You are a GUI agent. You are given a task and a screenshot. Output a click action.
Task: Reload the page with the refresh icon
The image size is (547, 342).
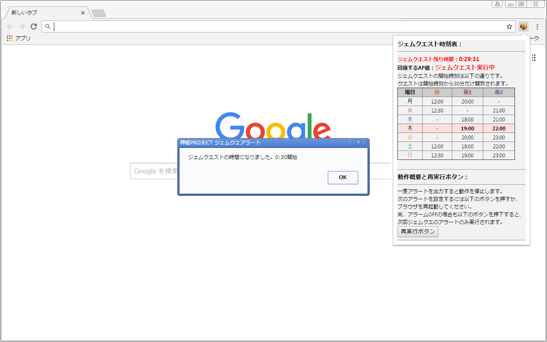34,27
